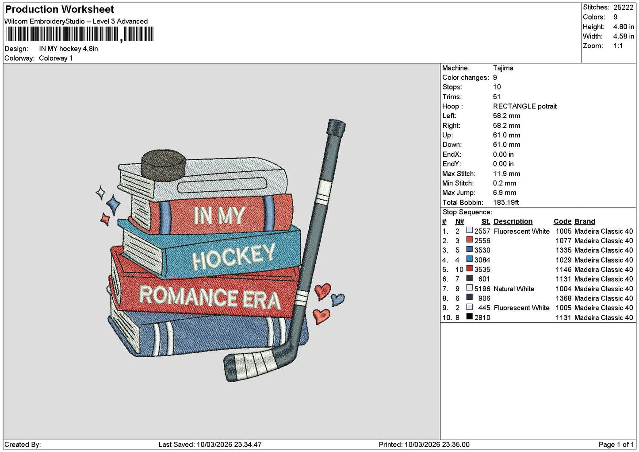639x452 pixels.
Task: Pick the teal swatch beside 3084 stitches
Action: click(x=470, y=259)
